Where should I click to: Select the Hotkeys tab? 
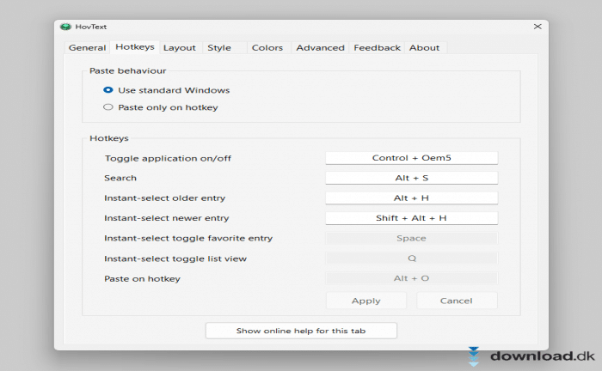(x=135, y=46)
